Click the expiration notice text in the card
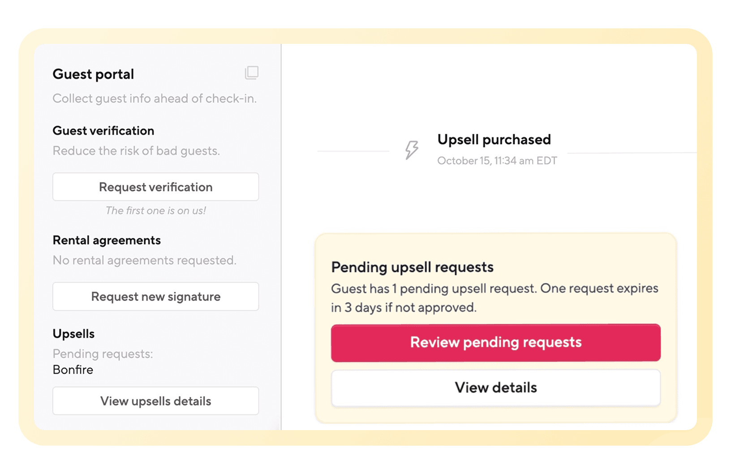The height and width of the screenshot is (474, 731). (x=494, y=297)
